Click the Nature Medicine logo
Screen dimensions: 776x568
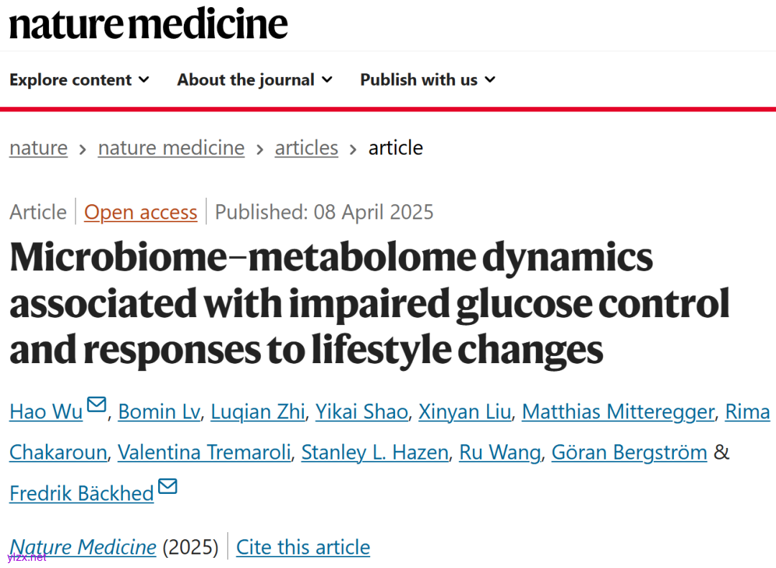point(148,24)
